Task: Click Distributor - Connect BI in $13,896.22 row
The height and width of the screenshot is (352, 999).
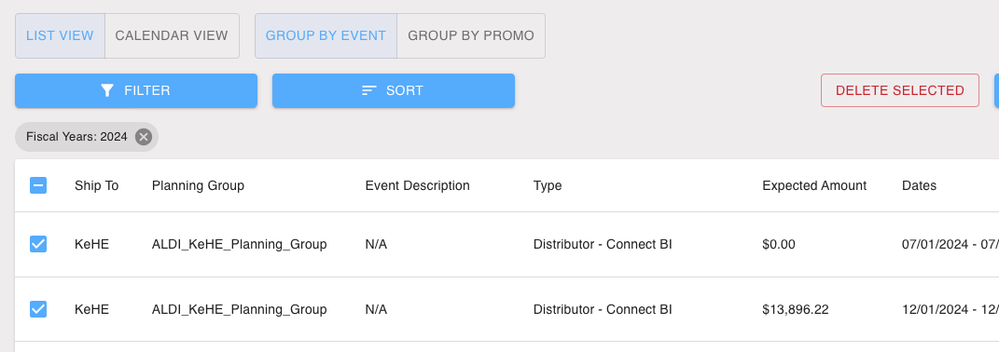Action: pyautogui.click(x=603, y=310)
